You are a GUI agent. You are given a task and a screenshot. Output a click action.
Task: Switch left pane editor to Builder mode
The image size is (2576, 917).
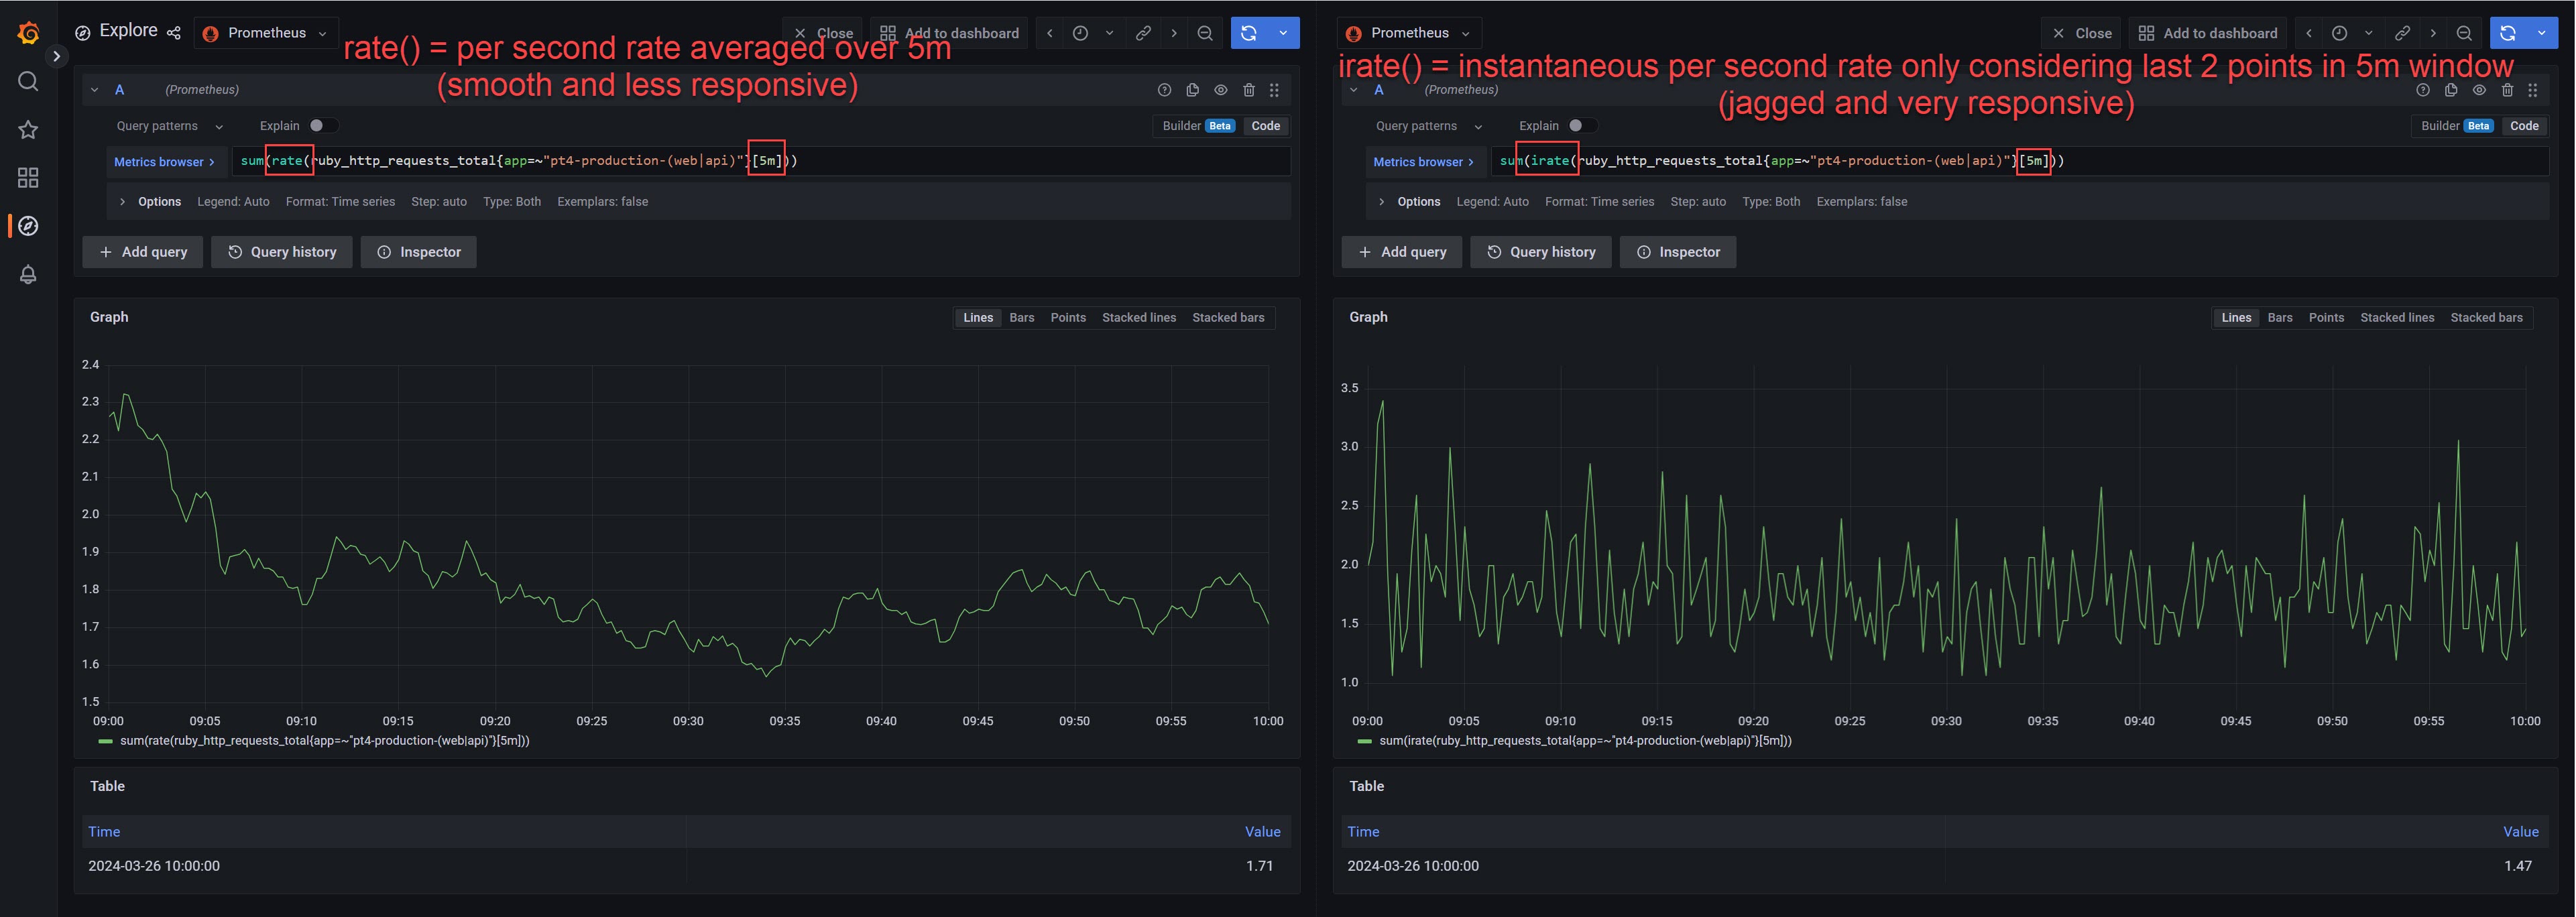point(1198,126)
